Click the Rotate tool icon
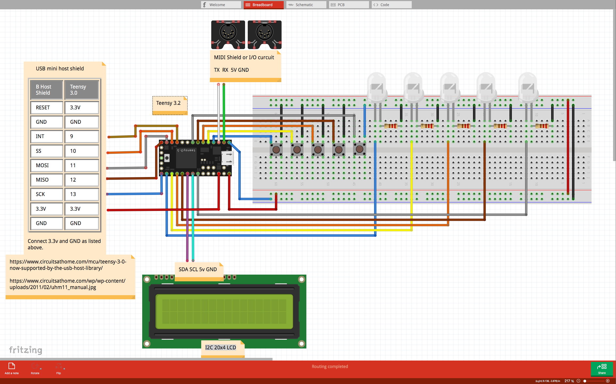 (35, 366)
